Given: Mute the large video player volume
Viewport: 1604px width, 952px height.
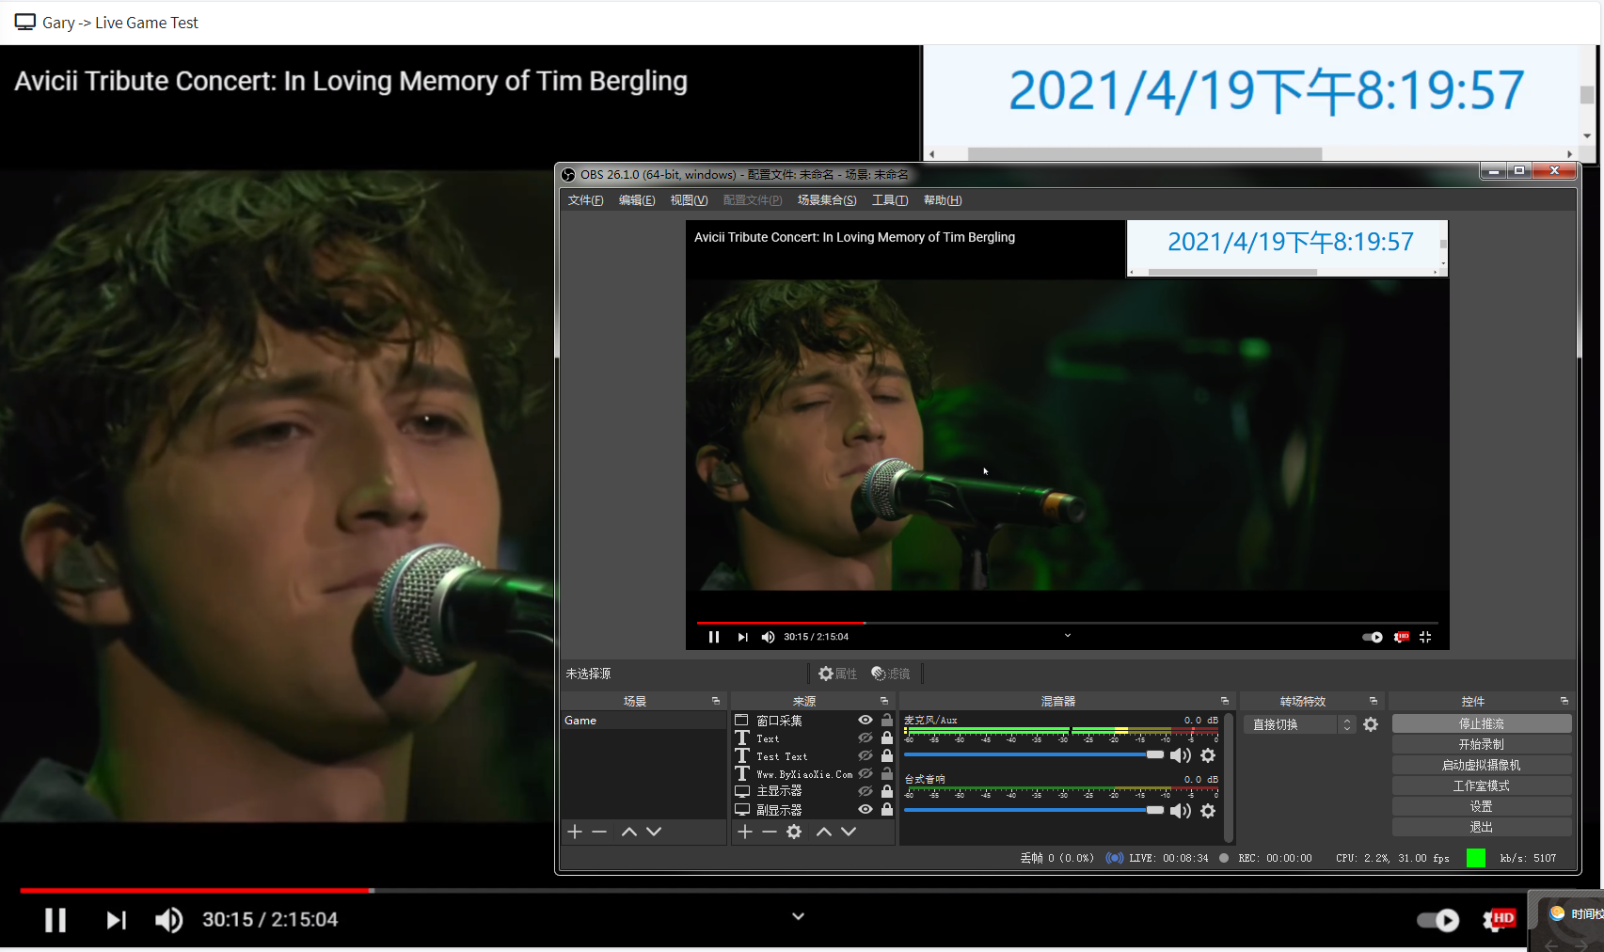Looking at the screenshot, I should (169, 920).
